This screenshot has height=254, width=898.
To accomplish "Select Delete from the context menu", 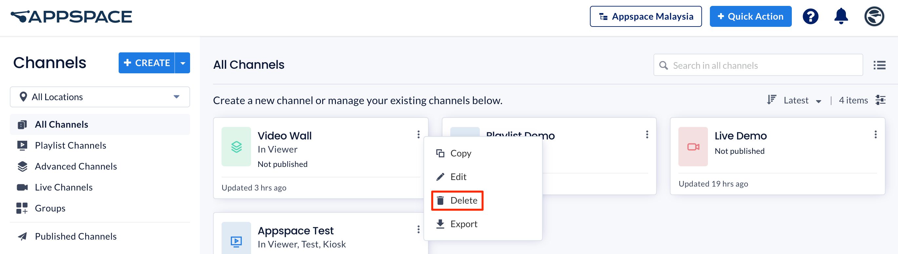I will 457,200.
